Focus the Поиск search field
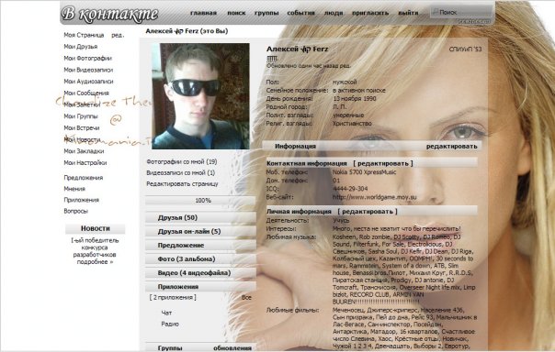The height and width of the screenshot is (352, 555). (x=461, y=12)
